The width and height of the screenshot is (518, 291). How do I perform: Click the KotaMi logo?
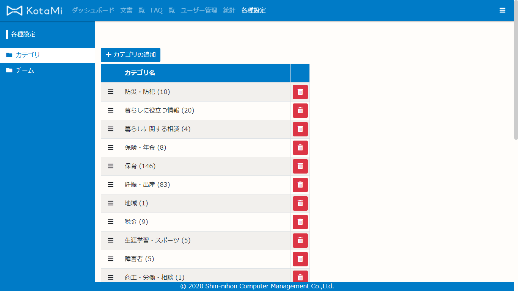point(34,11)
